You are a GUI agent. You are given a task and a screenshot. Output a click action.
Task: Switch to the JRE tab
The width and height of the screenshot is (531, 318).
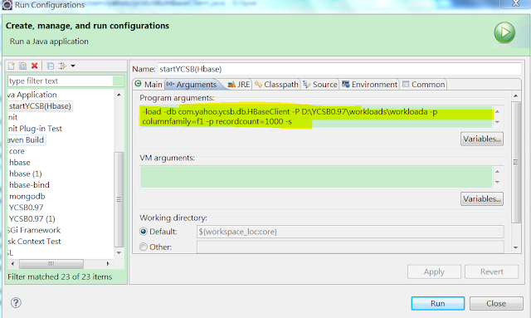coord(239,85)
